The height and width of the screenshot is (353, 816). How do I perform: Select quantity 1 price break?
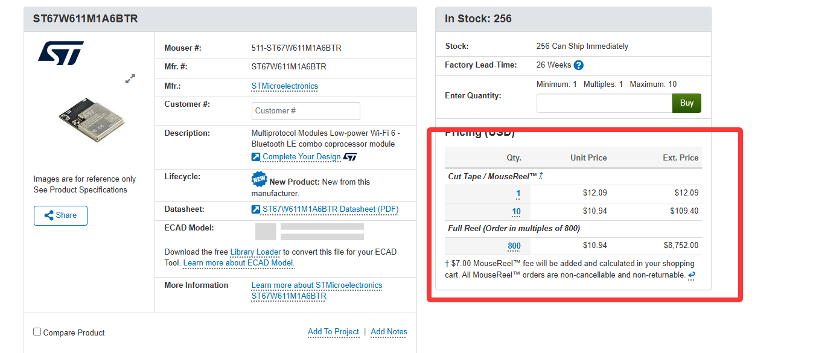(518, 194)
